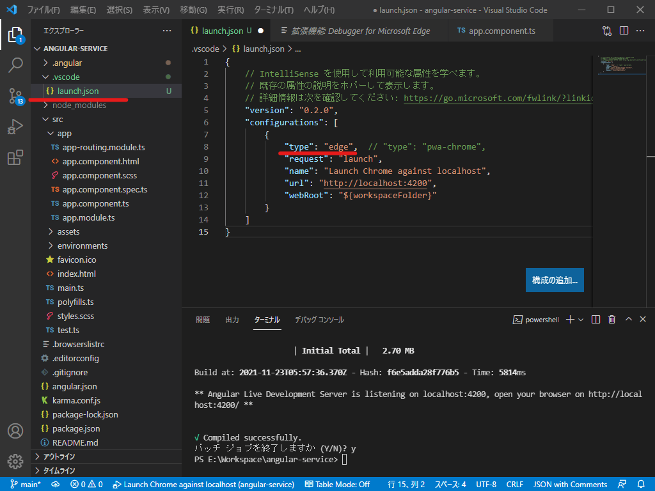Image resolution: width=655 pixels, height=491 pixels.
Task: Open styles.scss in file tree
Action: pyautogui.click(x=106, y=316)
